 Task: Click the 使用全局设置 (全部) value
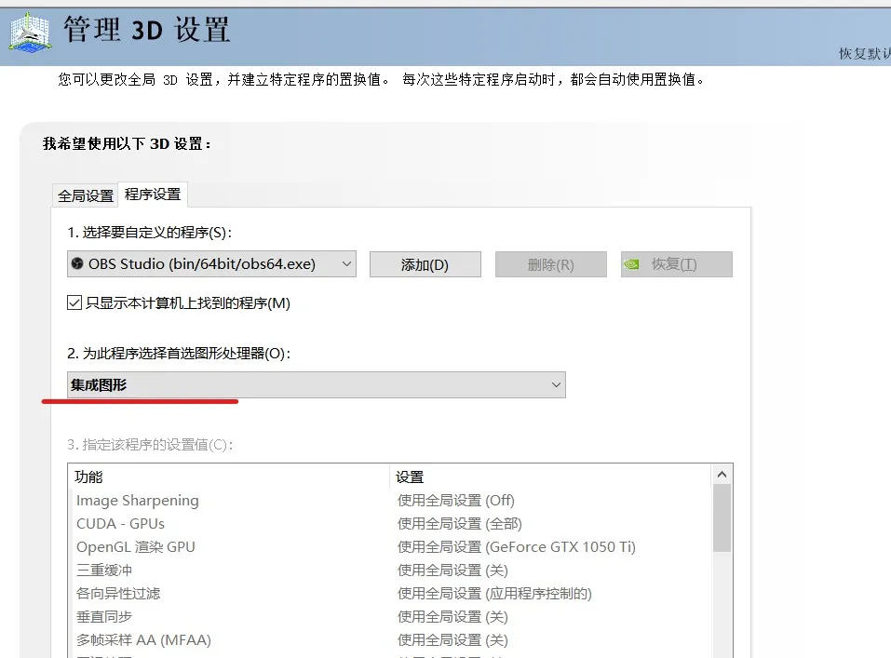(460, 524)
